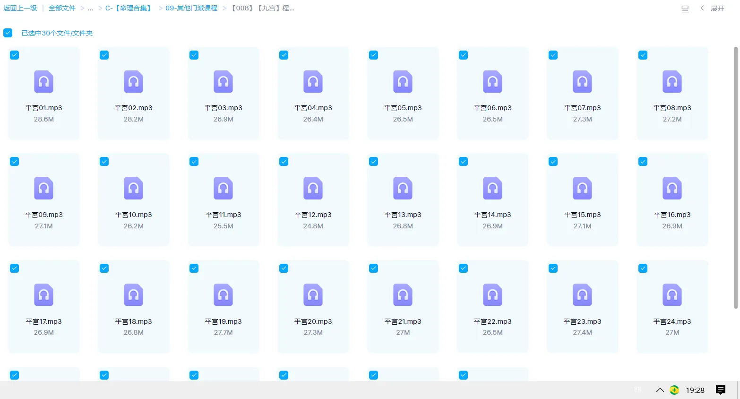The width and height of the screenshot is (740, 399).
Task: Select file name 平宫06.mp3
Action: [492, 108]
